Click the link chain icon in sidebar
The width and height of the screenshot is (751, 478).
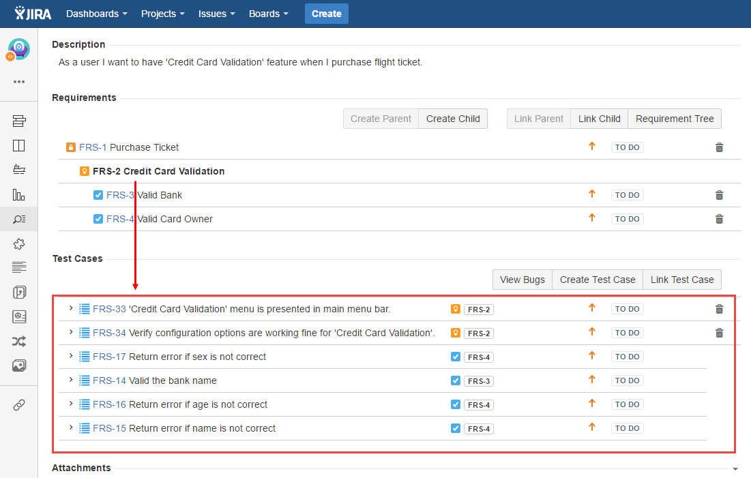19,405
